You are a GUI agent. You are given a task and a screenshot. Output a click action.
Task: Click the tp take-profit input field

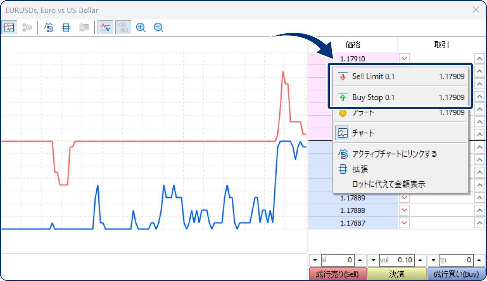coord(456,260)
